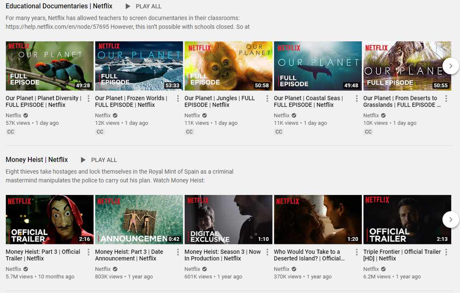460x293 pixels.
Task: Open From Deserts to Grasslands video title
Action: tap(402, 101)
